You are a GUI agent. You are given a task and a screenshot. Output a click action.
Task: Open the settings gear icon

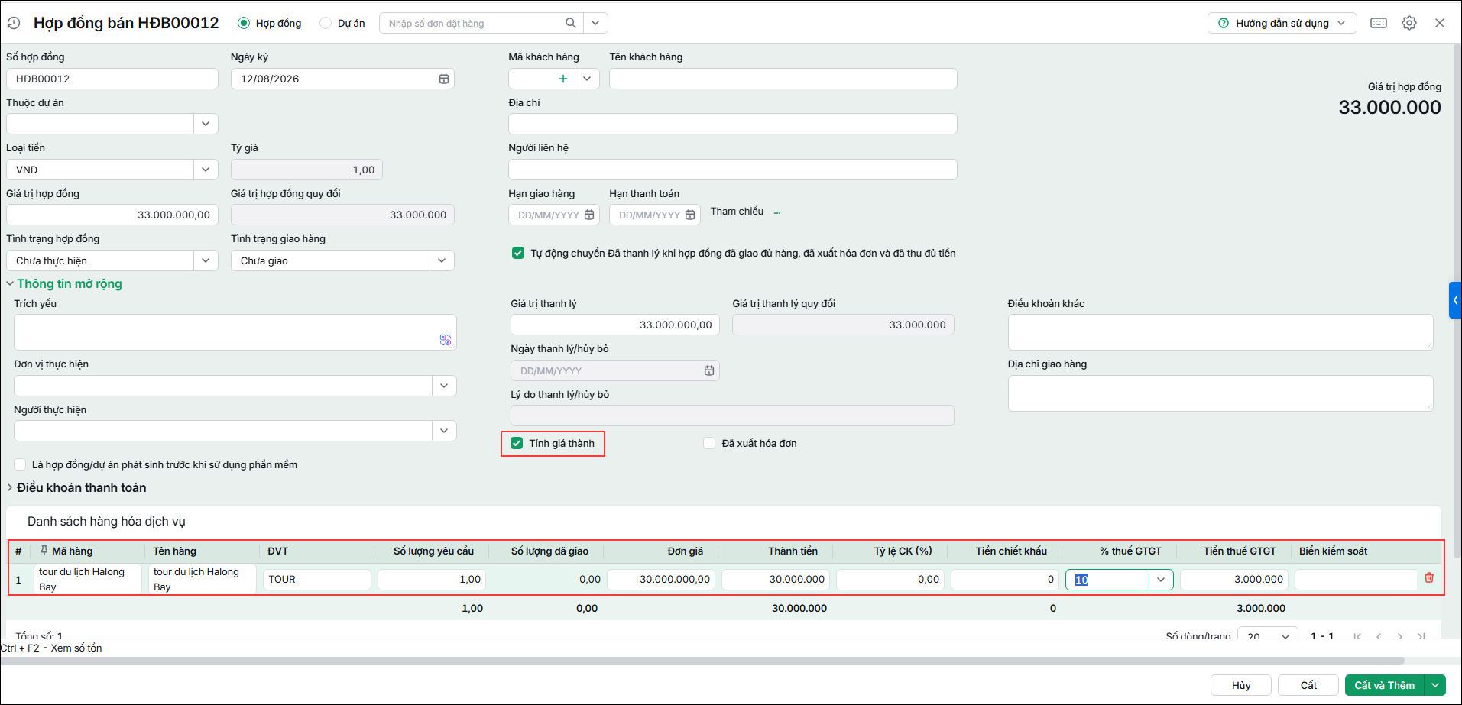(1409, 23)
